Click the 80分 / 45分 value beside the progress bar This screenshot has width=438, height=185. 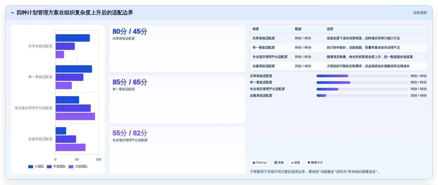coord(419,76)
